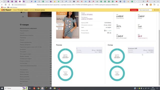Click the wildberries.ru address field
Image resolution: width=160 pixels, height=90 pixels.
(x=20, y=5)
